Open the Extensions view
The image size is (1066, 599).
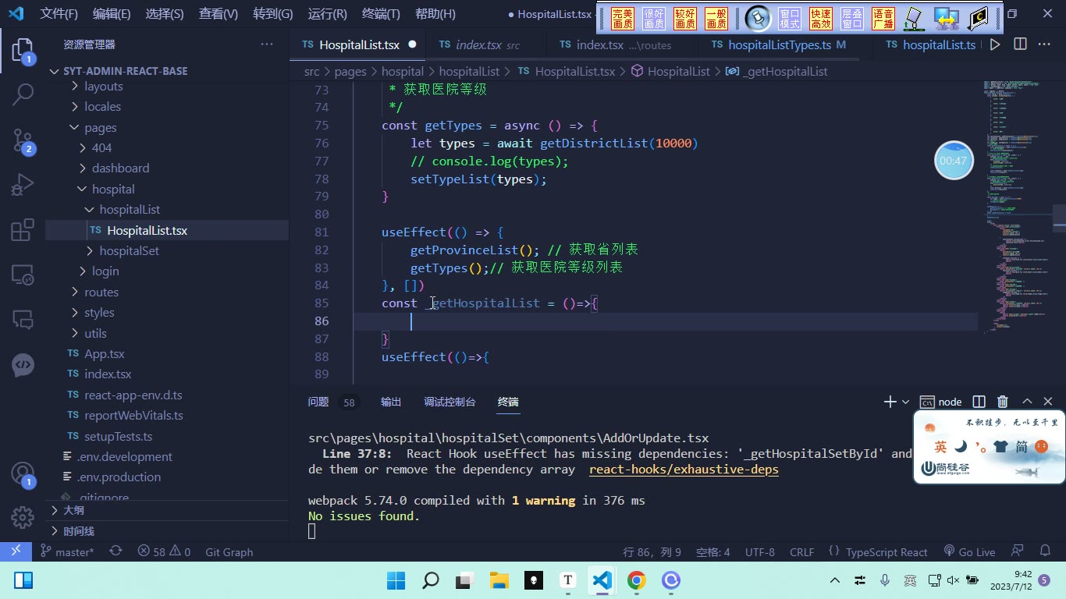click(x=23, y=230)
